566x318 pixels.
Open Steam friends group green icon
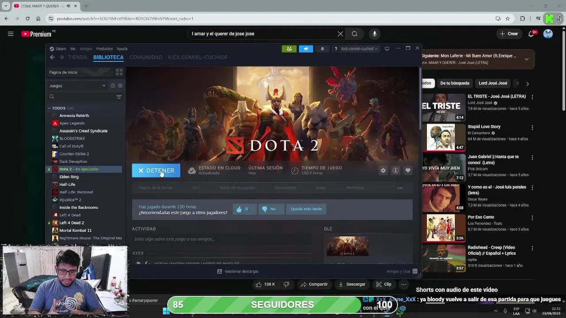click(289, 49)
